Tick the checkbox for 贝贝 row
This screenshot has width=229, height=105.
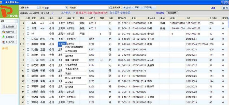click(28, 28)
